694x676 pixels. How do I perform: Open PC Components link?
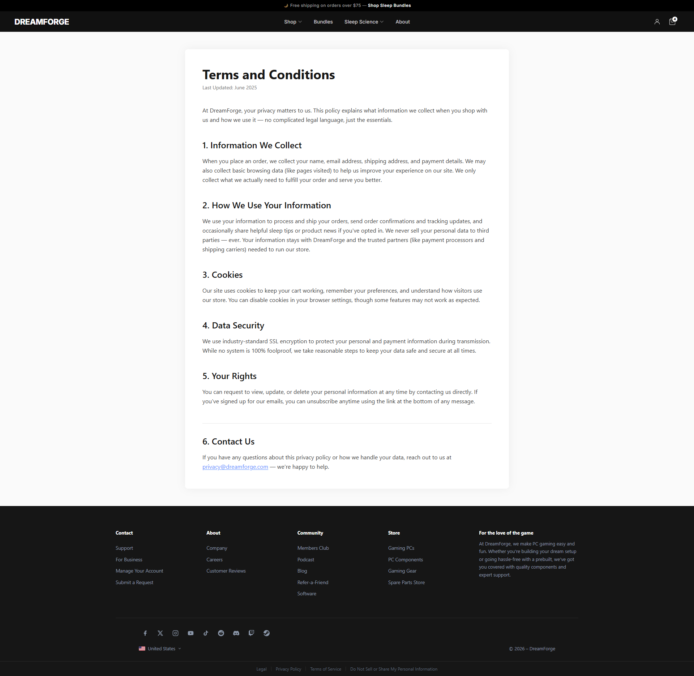pos(406,560)
